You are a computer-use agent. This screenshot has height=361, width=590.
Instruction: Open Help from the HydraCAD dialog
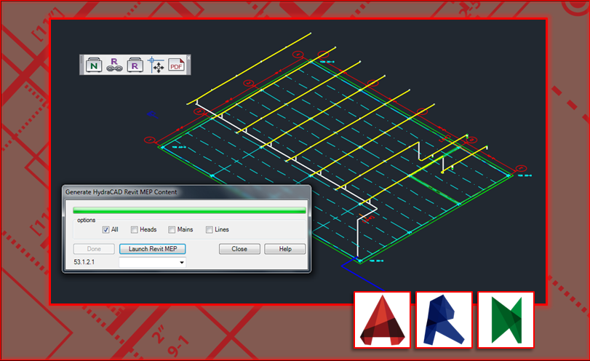point(284,249)
